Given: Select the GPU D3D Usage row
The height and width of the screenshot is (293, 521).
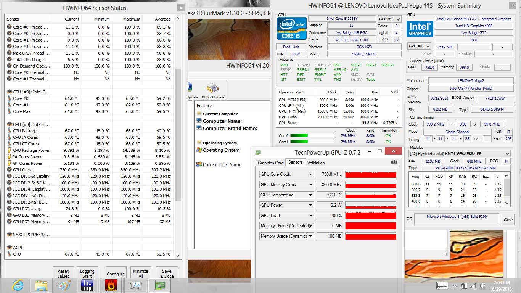Looking at the screenshot, I should tap(90, 209).
